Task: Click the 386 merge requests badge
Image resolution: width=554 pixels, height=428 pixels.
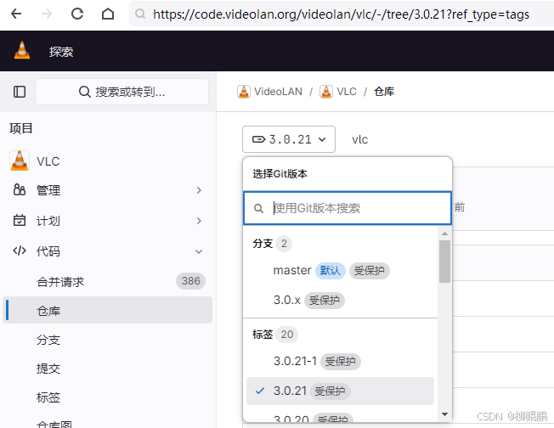Action: click(x=191, y=281)
